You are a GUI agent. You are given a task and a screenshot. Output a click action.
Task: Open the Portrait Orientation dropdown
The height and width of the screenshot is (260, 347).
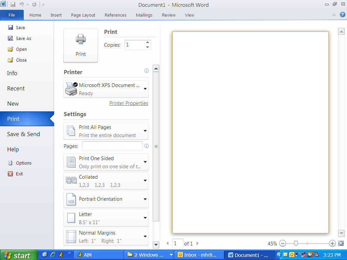click(106, 199)
